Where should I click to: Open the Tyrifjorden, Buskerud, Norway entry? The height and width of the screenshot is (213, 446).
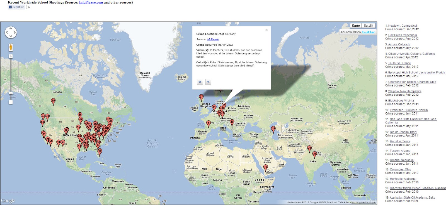[x=409, y=110]
